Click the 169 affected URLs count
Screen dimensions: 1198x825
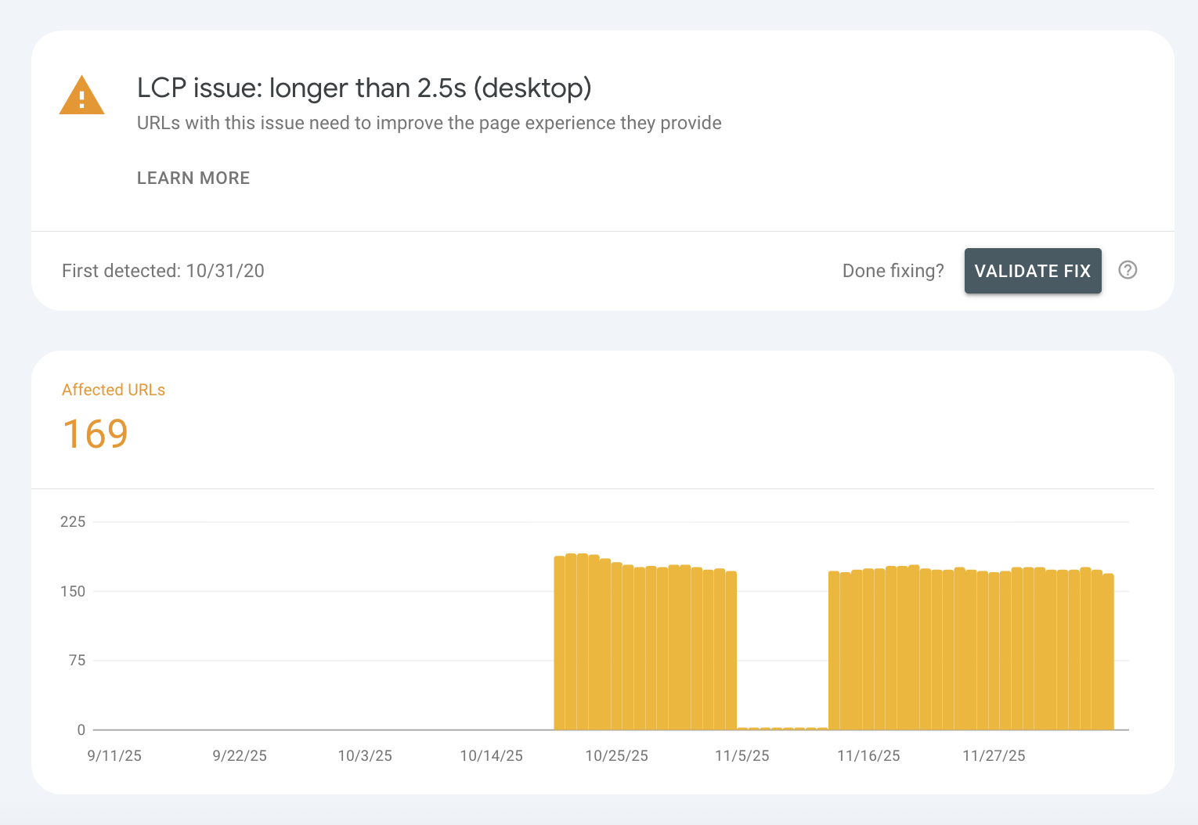tap(95, 434)
